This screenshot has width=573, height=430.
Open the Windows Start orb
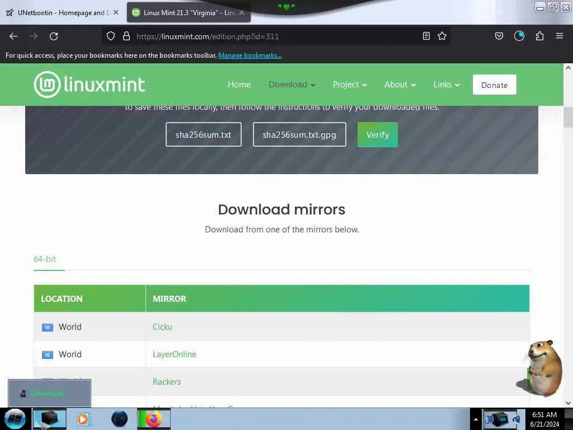click(15, 419)
